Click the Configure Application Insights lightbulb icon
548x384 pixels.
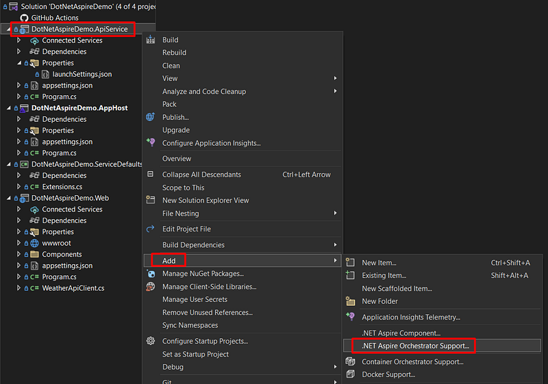pyautogui.click(x=151, y=142)
